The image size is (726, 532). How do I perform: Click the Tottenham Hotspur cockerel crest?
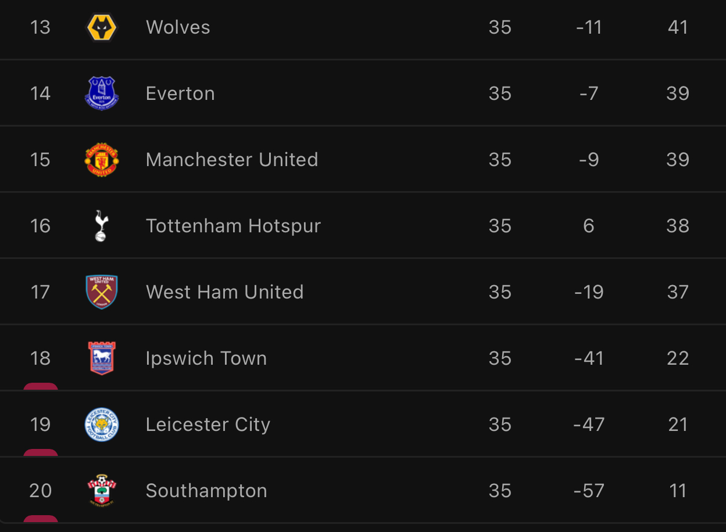pos(102,226)
